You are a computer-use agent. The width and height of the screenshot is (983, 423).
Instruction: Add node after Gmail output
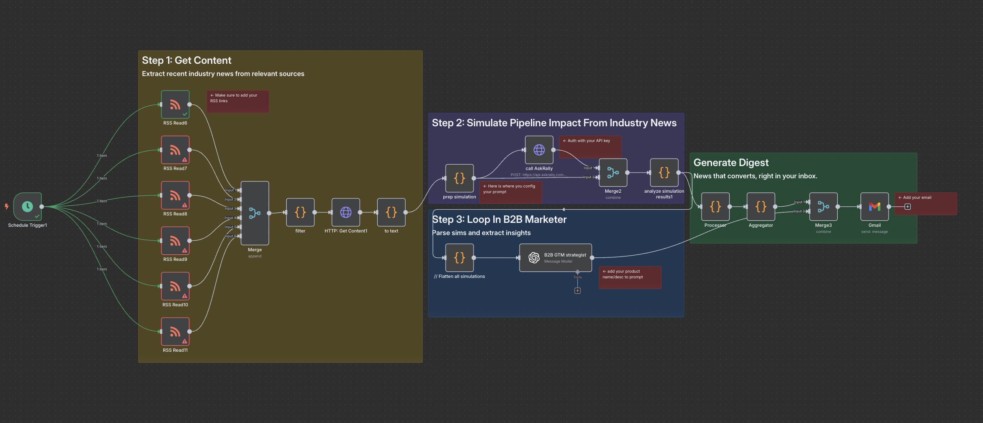pyautogui.click(x=908, y=207)
